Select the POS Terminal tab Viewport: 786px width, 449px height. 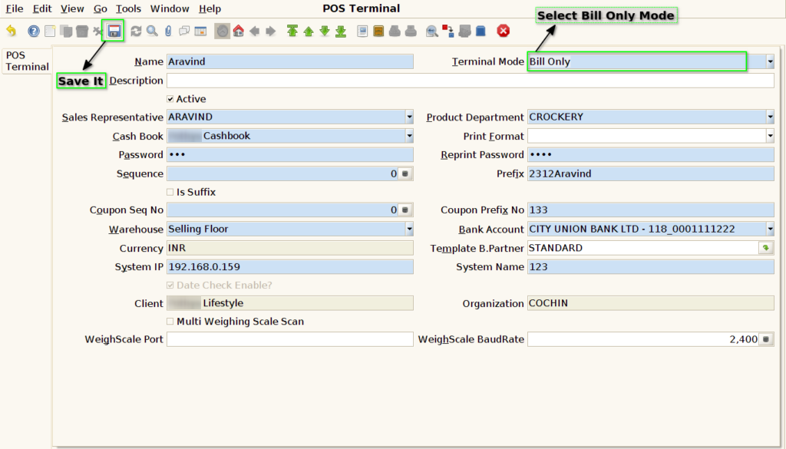click(27, 61)
